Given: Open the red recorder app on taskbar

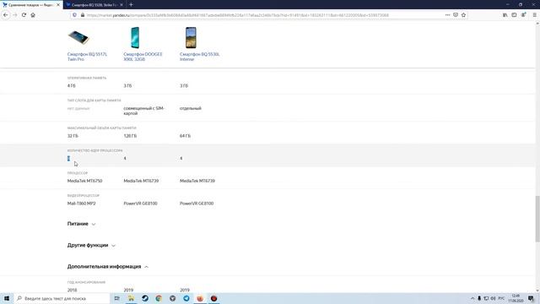Looking at the screenshot, I should point(213,298).
